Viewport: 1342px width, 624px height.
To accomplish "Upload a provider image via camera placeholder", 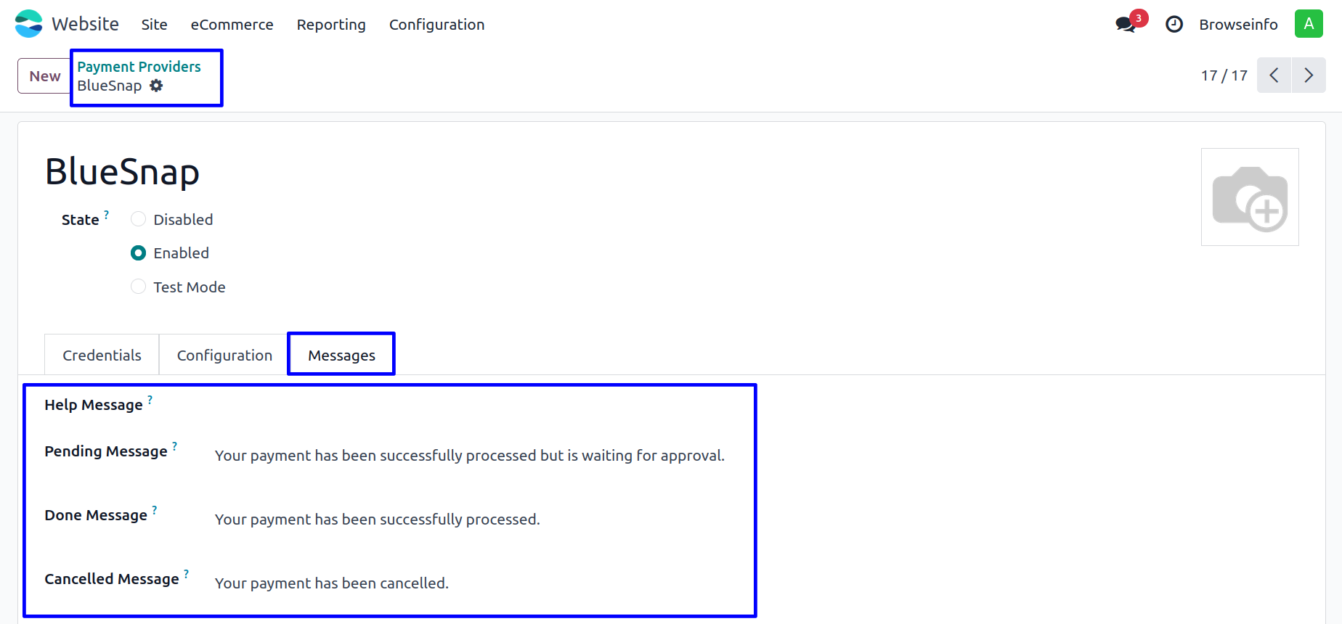I will pyautogui.click(x=1250, y=197).
